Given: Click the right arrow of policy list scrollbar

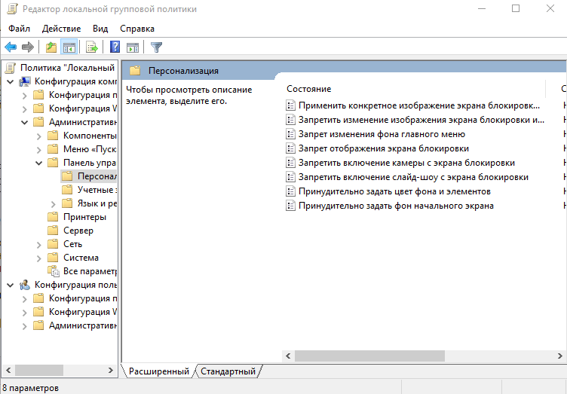Looking at the screenshot, I should pyautogui.click(x=559, y=356).
